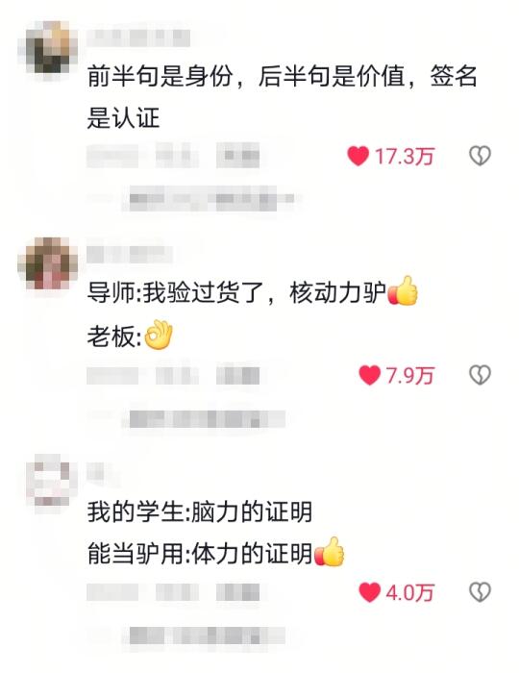The image size is (519, 673).
Task: Tap the red heart showing 4.0万
Action: (369, 592)
